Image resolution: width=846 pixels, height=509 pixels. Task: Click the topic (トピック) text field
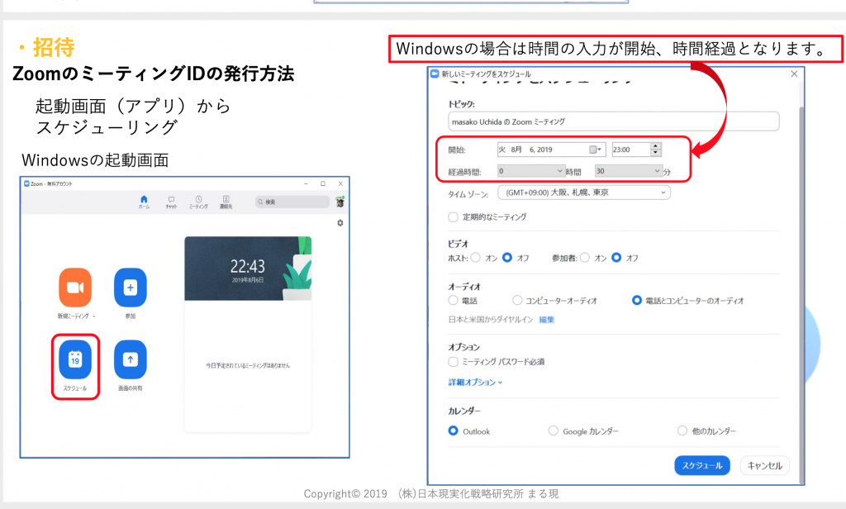pyautogui.click(x=614, y=121)
